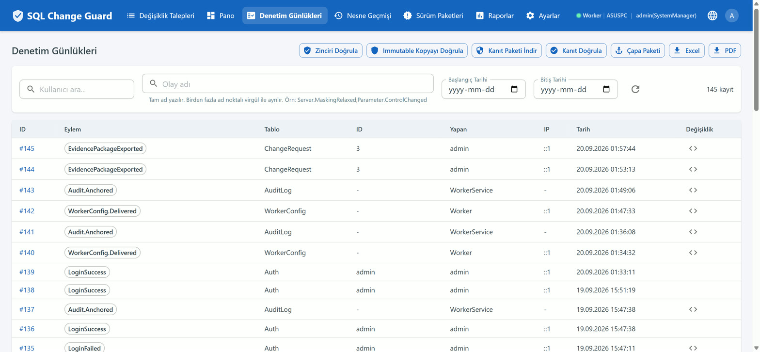The height and width of the screenshot is (352, 760).
Task: Click the Bitiş Tarihi date field
Action: click(x=576, y=89)
